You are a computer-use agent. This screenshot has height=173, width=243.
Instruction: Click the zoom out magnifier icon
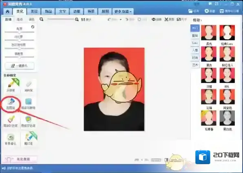(x=41, y=19)
